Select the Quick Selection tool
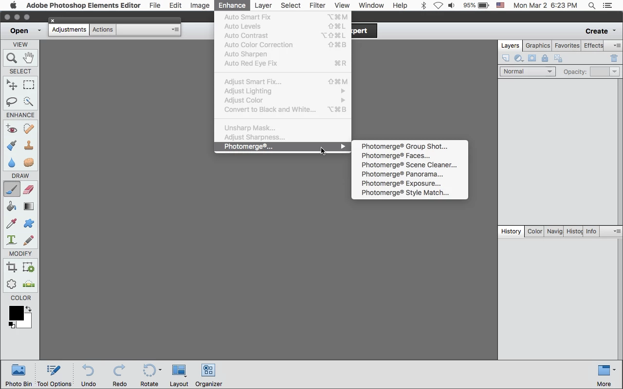Screen dimensions: 623x389 click(29, 102)
